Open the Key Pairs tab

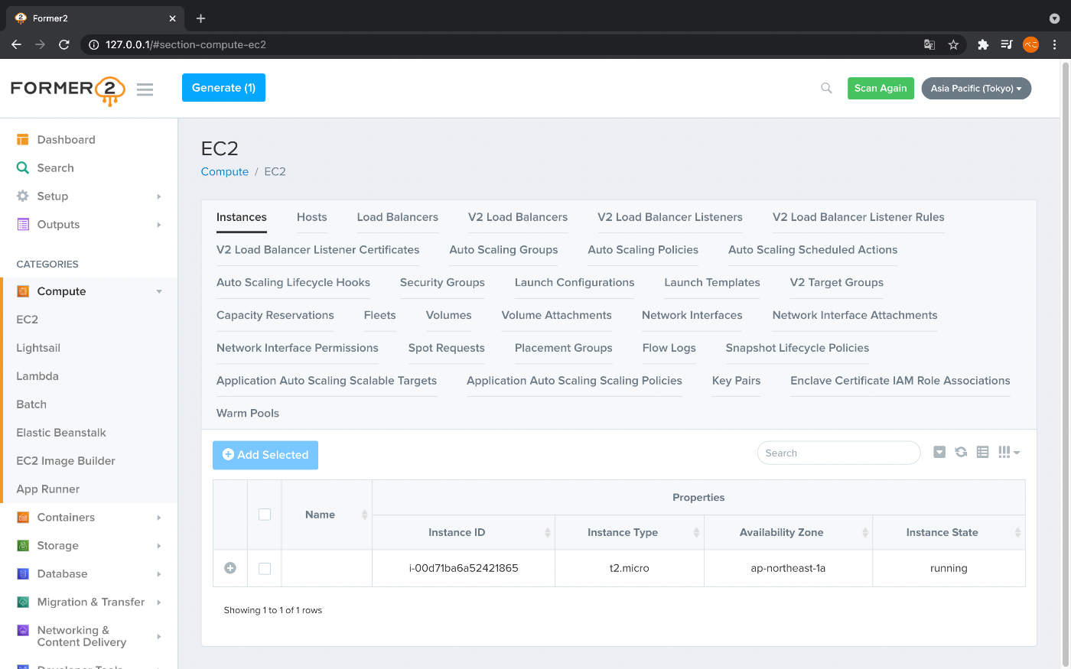point(736,380)
